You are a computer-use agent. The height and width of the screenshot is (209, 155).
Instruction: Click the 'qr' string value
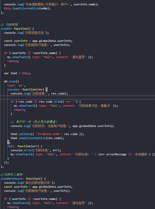(x=21, y=85)
